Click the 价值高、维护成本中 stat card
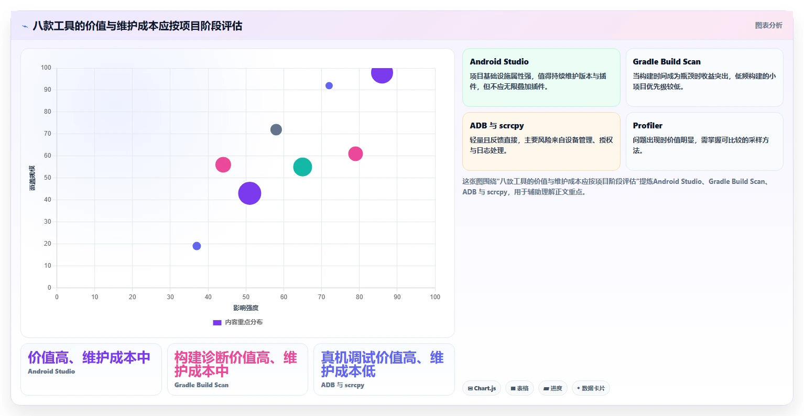 pyautogui.click(x=91, y=369)
